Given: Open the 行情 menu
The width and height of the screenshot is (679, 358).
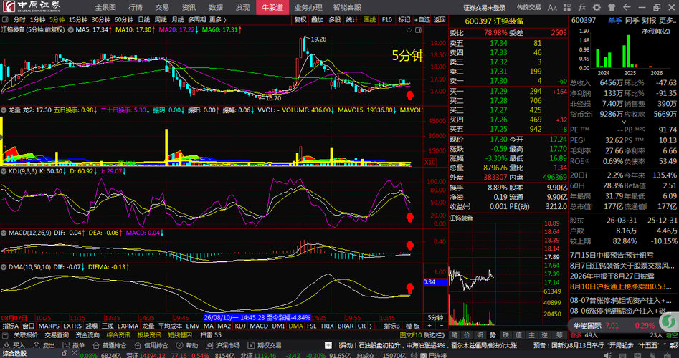Looking at the screenshot, I should 136,7.
